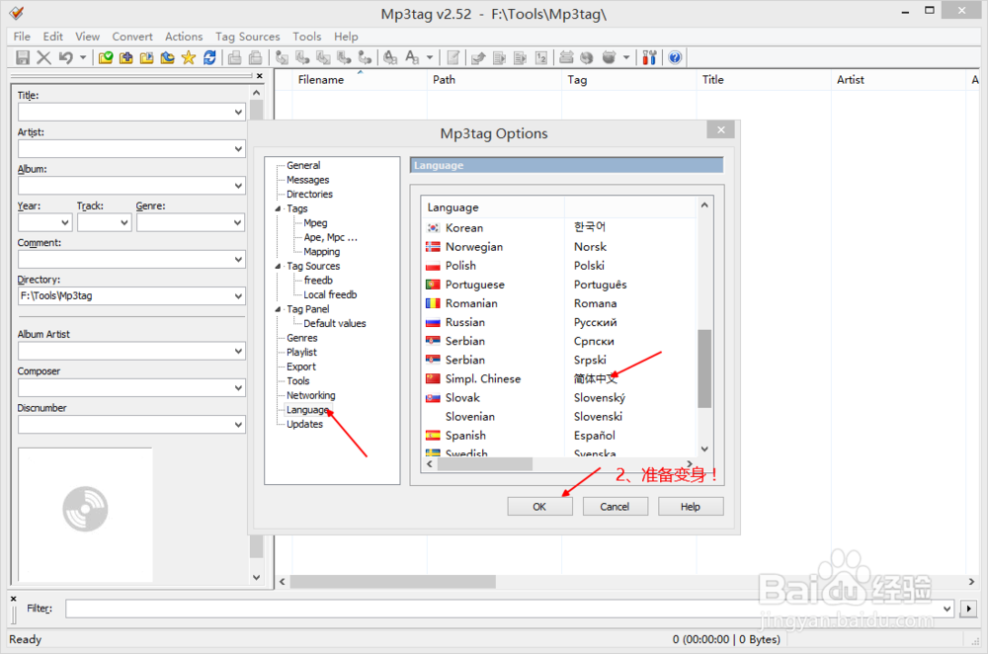Collapse the Tag Sources tree node

(x=278, y=266)
